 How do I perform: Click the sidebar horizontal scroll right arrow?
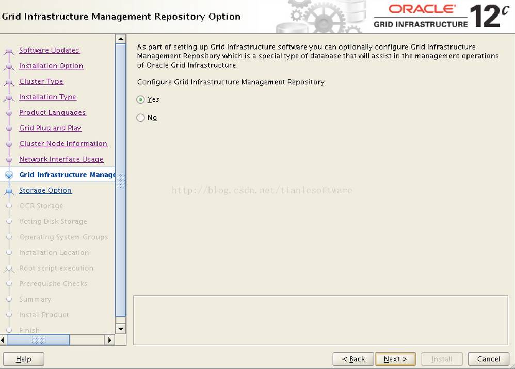coord(110,340)
